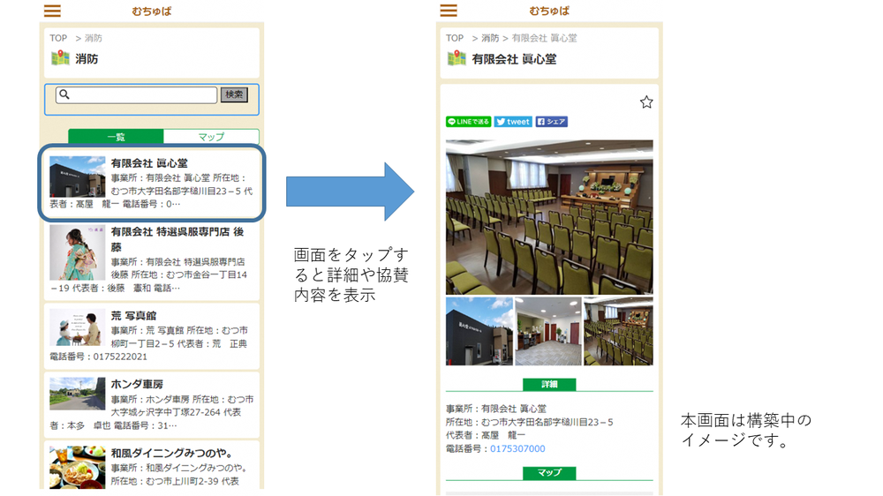Open the 有限会社 眞心堂 list entry

(x=151, y=183)
